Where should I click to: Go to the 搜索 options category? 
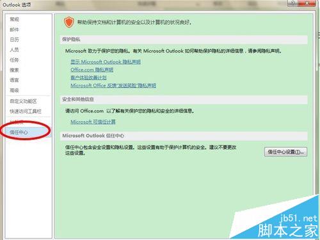[14, 70]
